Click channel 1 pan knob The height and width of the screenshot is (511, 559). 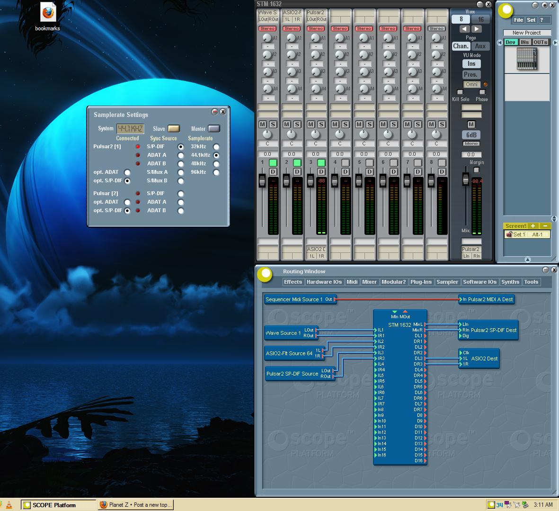(267, 134)
